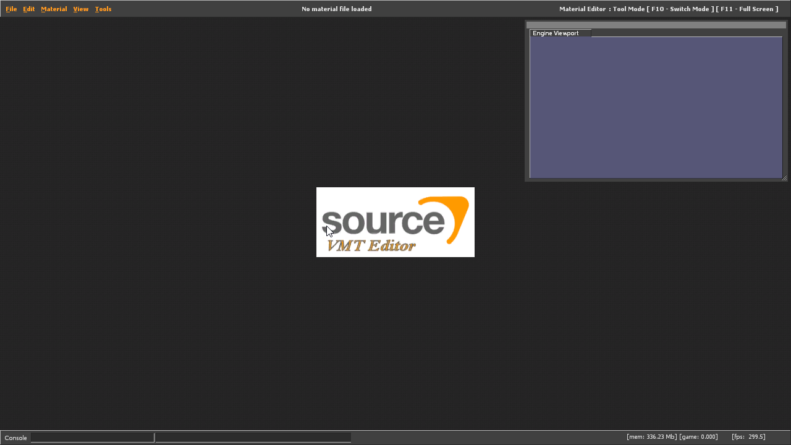
Task: Click the fps counter in the status bar
Action: pyautogui.click(x=748, y=437)
